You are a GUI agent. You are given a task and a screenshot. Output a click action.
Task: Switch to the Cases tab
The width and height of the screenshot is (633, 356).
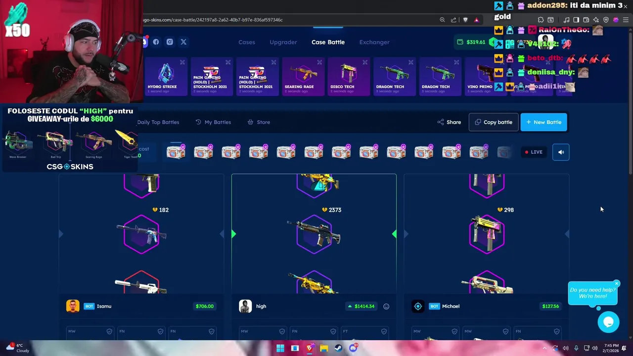coord(247,42)
